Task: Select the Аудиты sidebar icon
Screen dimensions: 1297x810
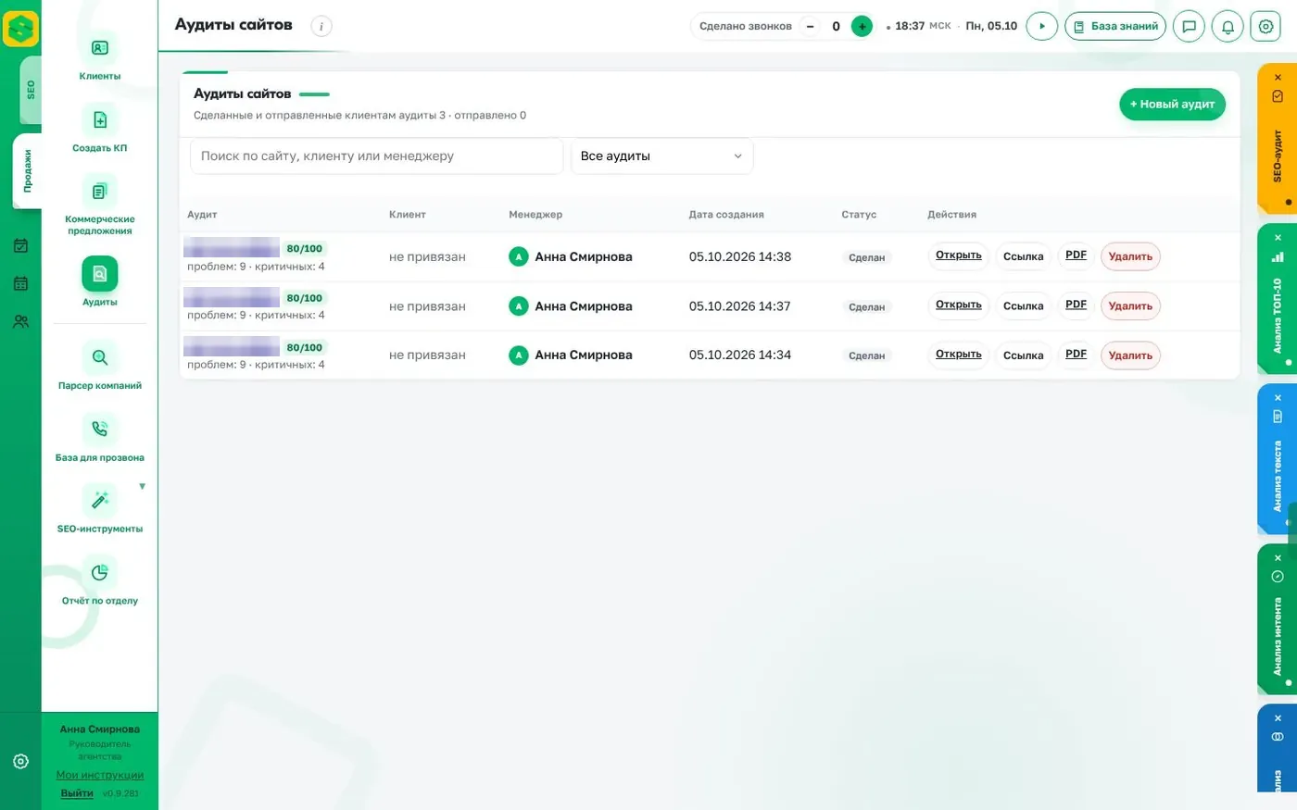Action: (x=100, y=274)
